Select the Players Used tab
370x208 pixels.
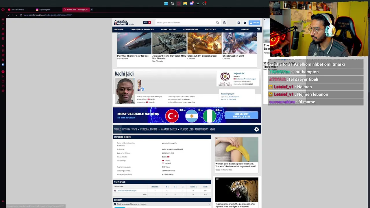187,129
